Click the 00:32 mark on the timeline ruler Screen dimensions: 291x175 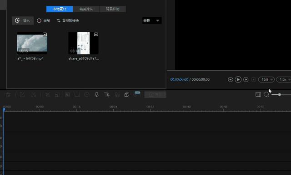pos(150,107)
